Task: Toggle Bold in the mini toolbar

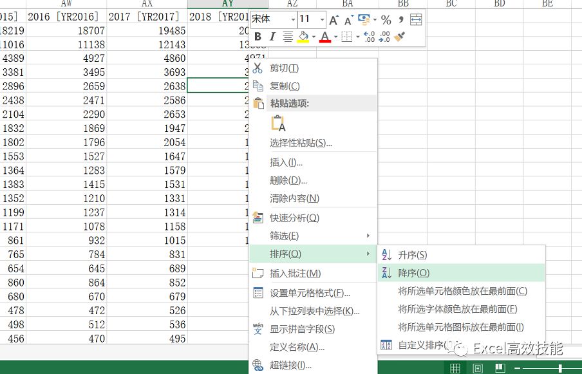Action: 258,36
